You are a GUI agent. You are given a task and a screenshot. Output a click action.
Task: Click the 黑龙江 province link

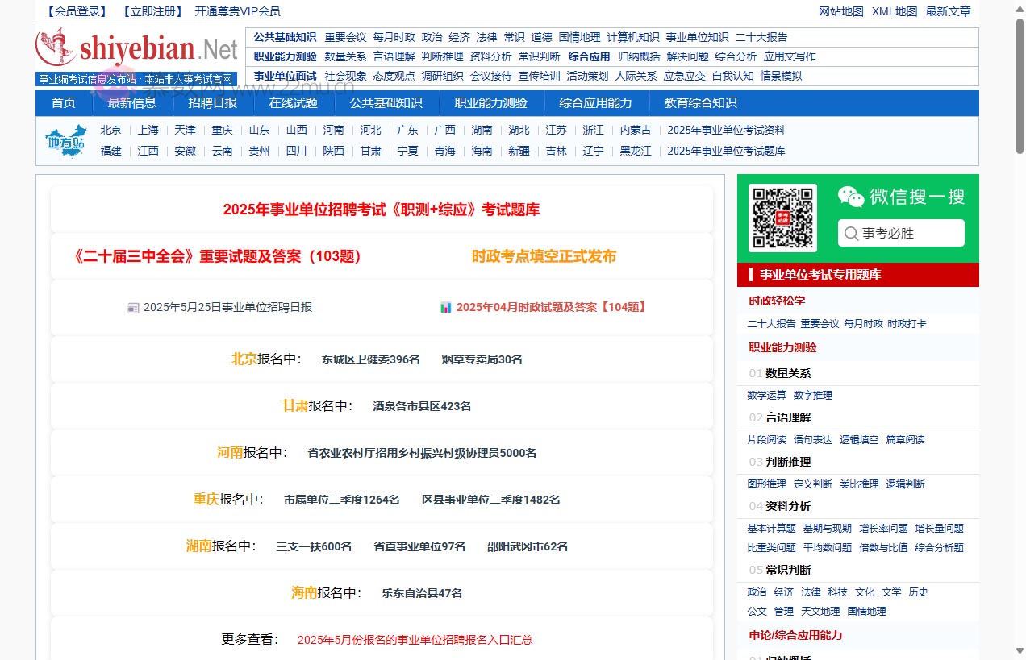[636, 151]
